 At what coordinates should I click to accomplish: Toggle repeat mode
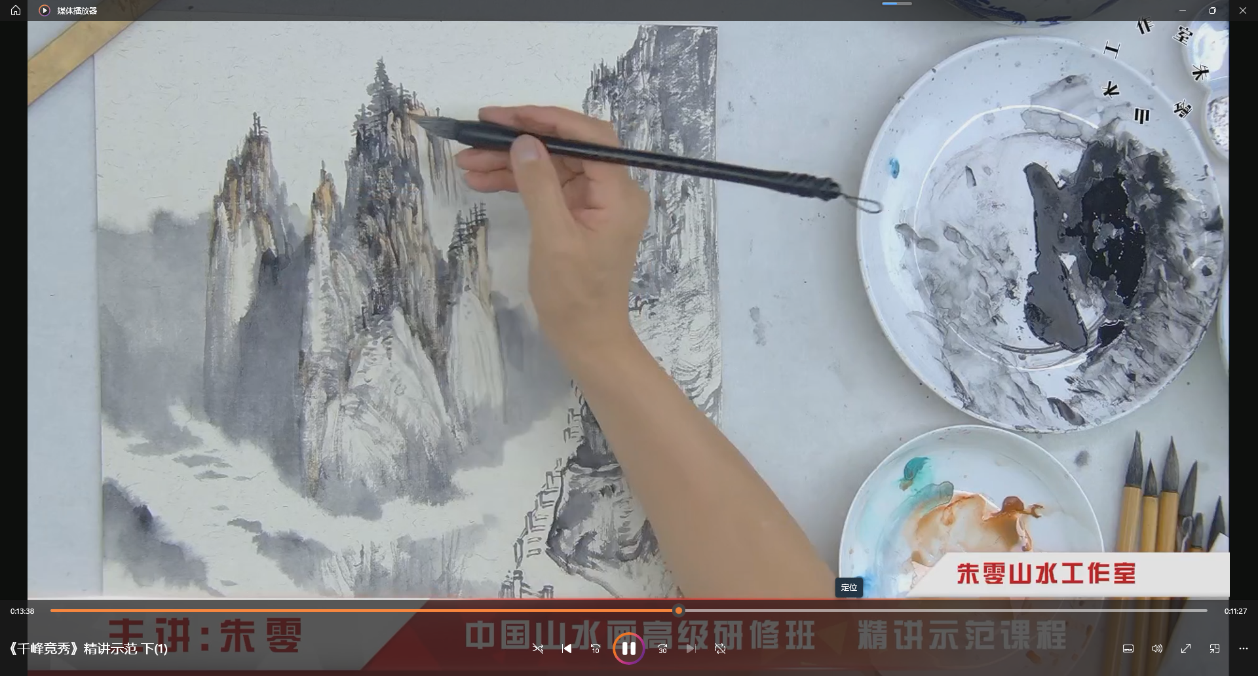[x=720, y=648]
